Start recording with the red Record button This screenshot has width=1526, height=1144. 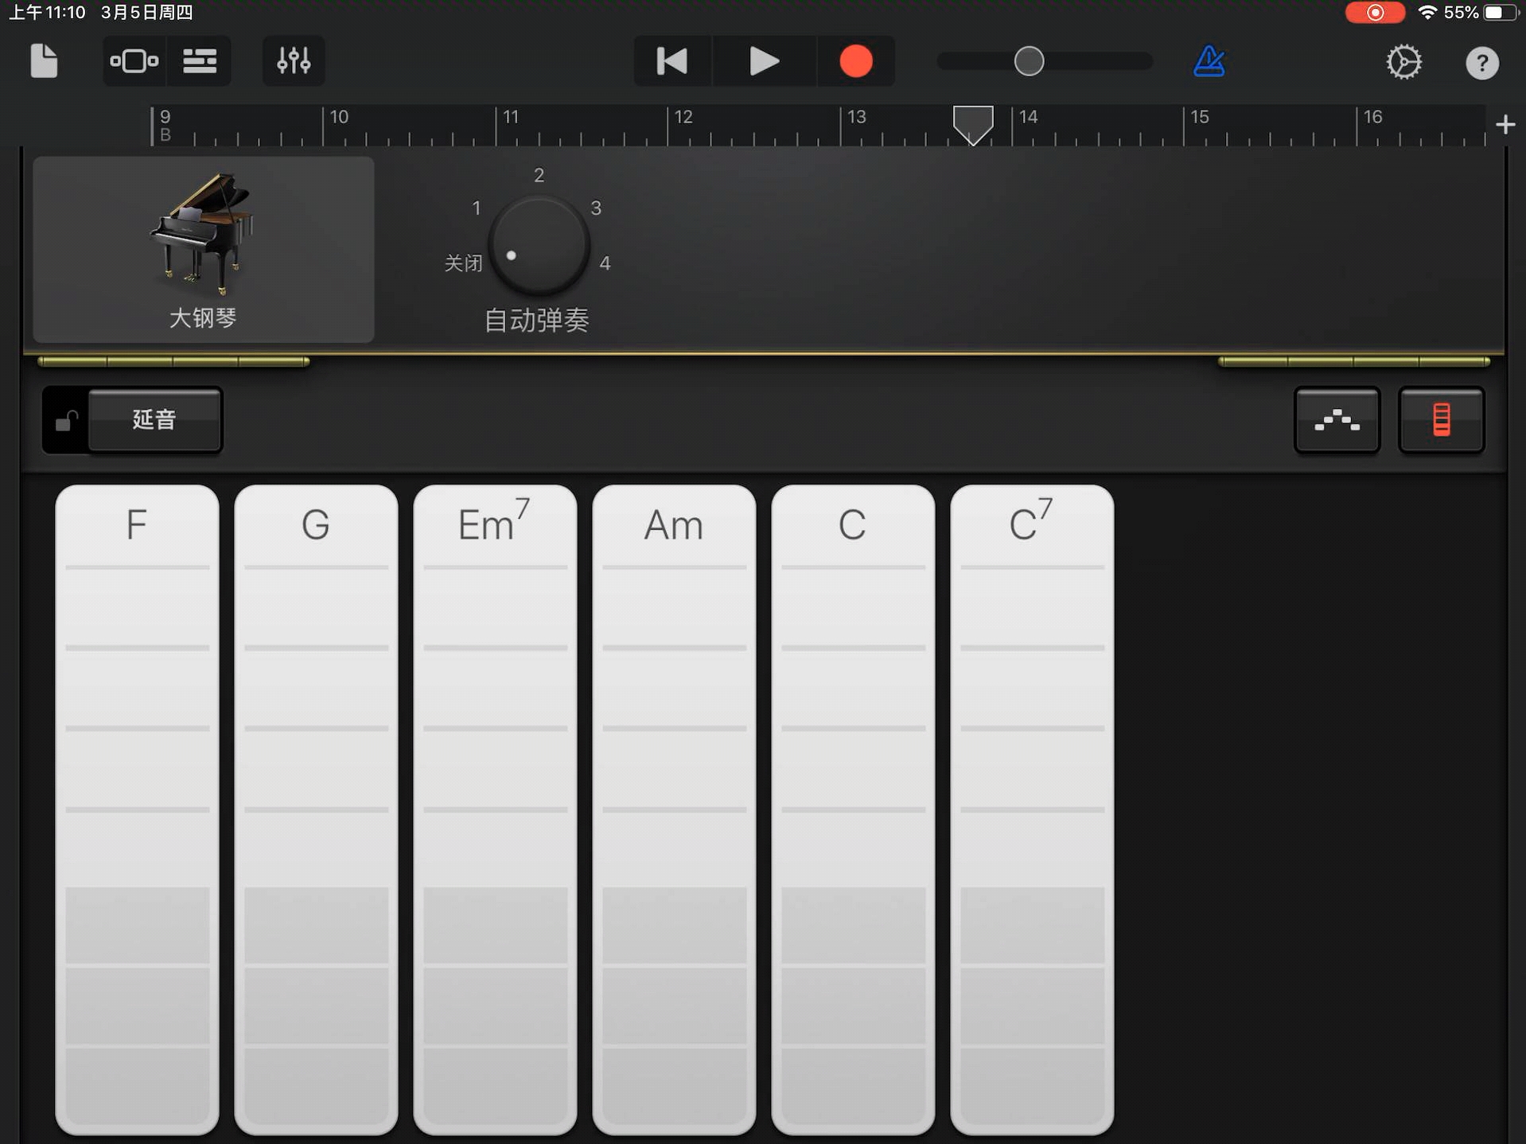(856, 61)
